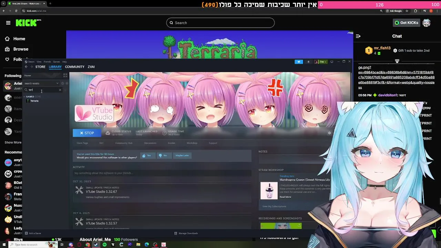Clear the Steam library search text

click(60, 90)
